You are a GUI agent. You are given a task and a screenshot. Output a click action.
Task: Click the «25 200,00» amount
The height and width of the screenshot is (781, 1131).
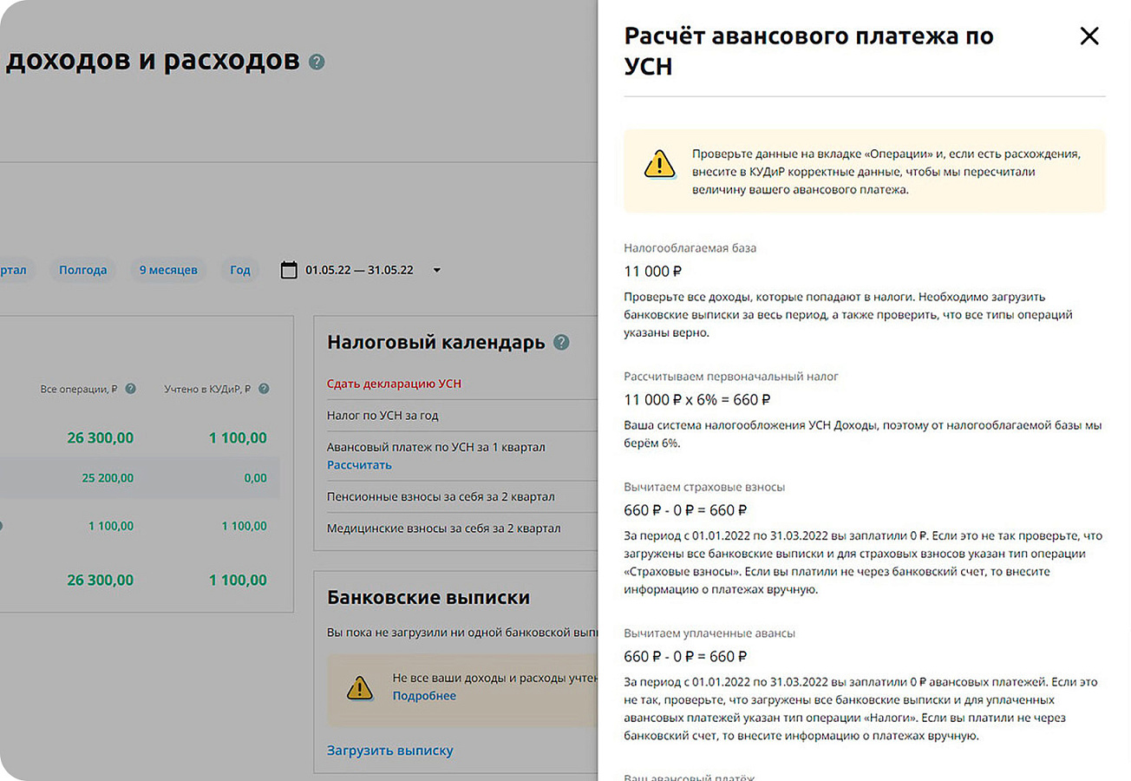point(108,478)
